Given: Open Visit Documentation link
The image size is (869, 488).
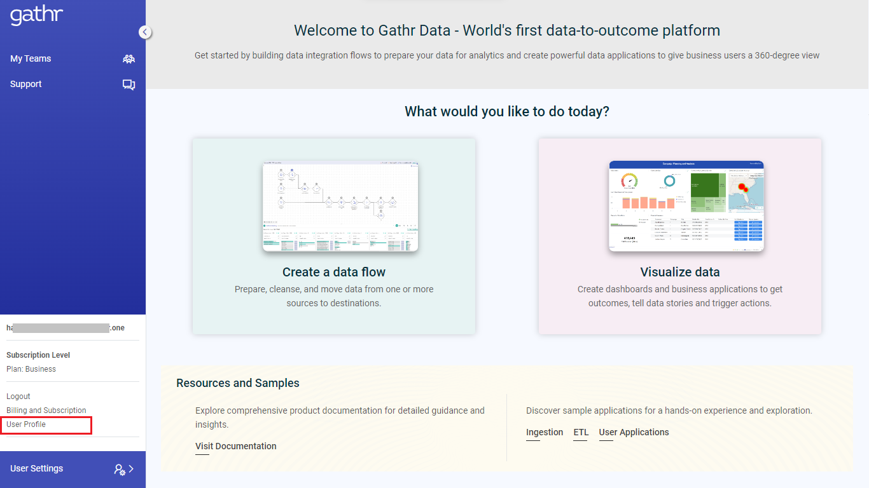Looking at the screenshot, I should [236, 446].
